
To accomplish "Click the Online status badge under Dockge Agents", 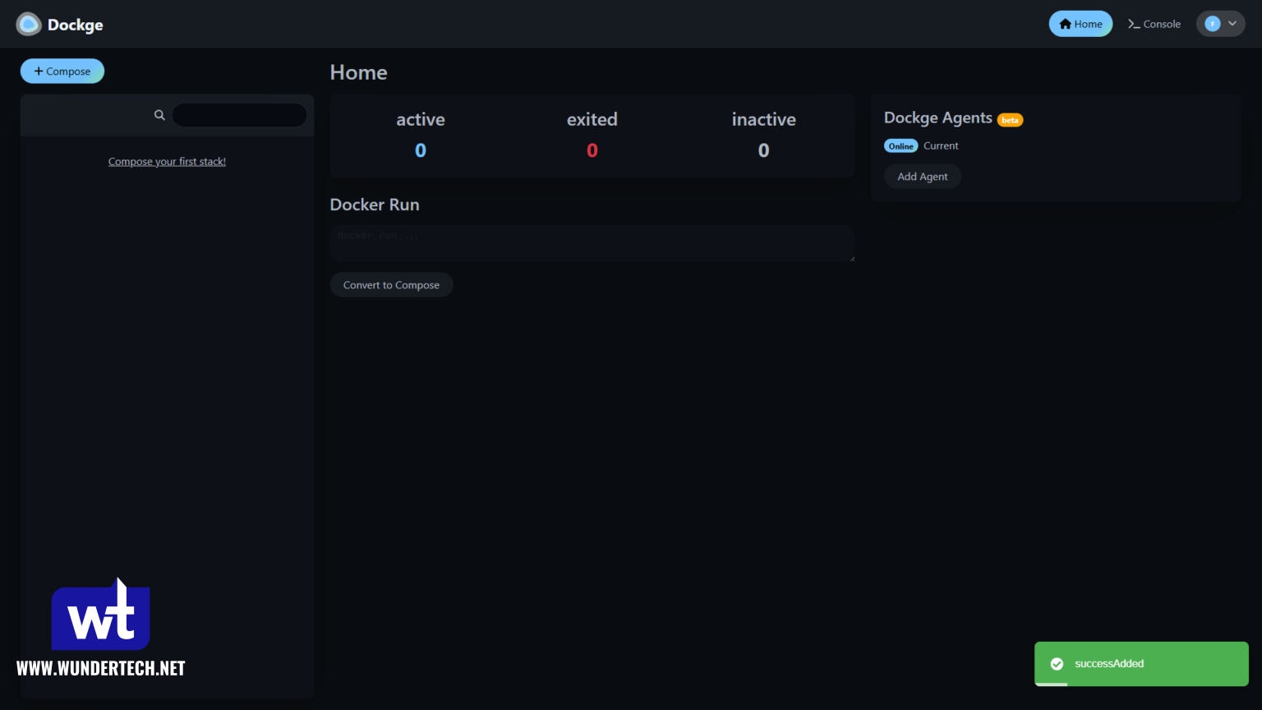I will click(x=900, y=145).
